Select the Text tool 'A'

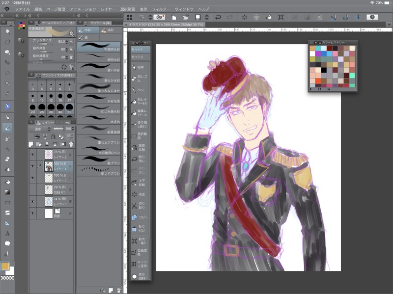(x=7, y=234)
